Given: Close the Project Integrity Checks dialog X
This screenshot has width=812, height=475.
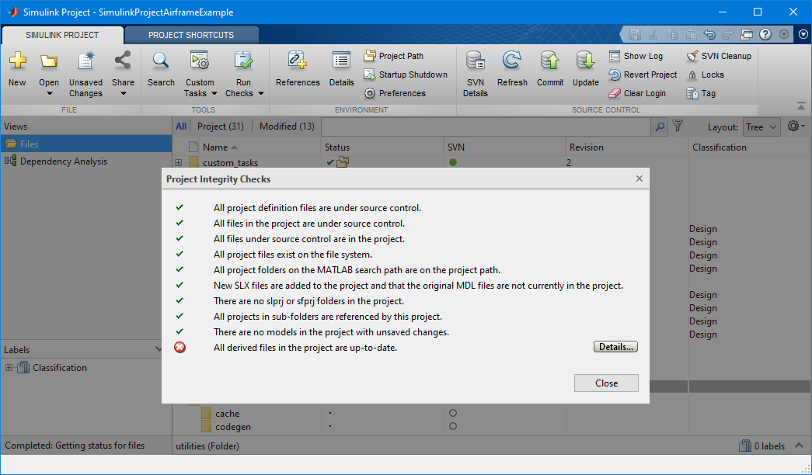Looking at the screenshot, I should coord(639,179).
